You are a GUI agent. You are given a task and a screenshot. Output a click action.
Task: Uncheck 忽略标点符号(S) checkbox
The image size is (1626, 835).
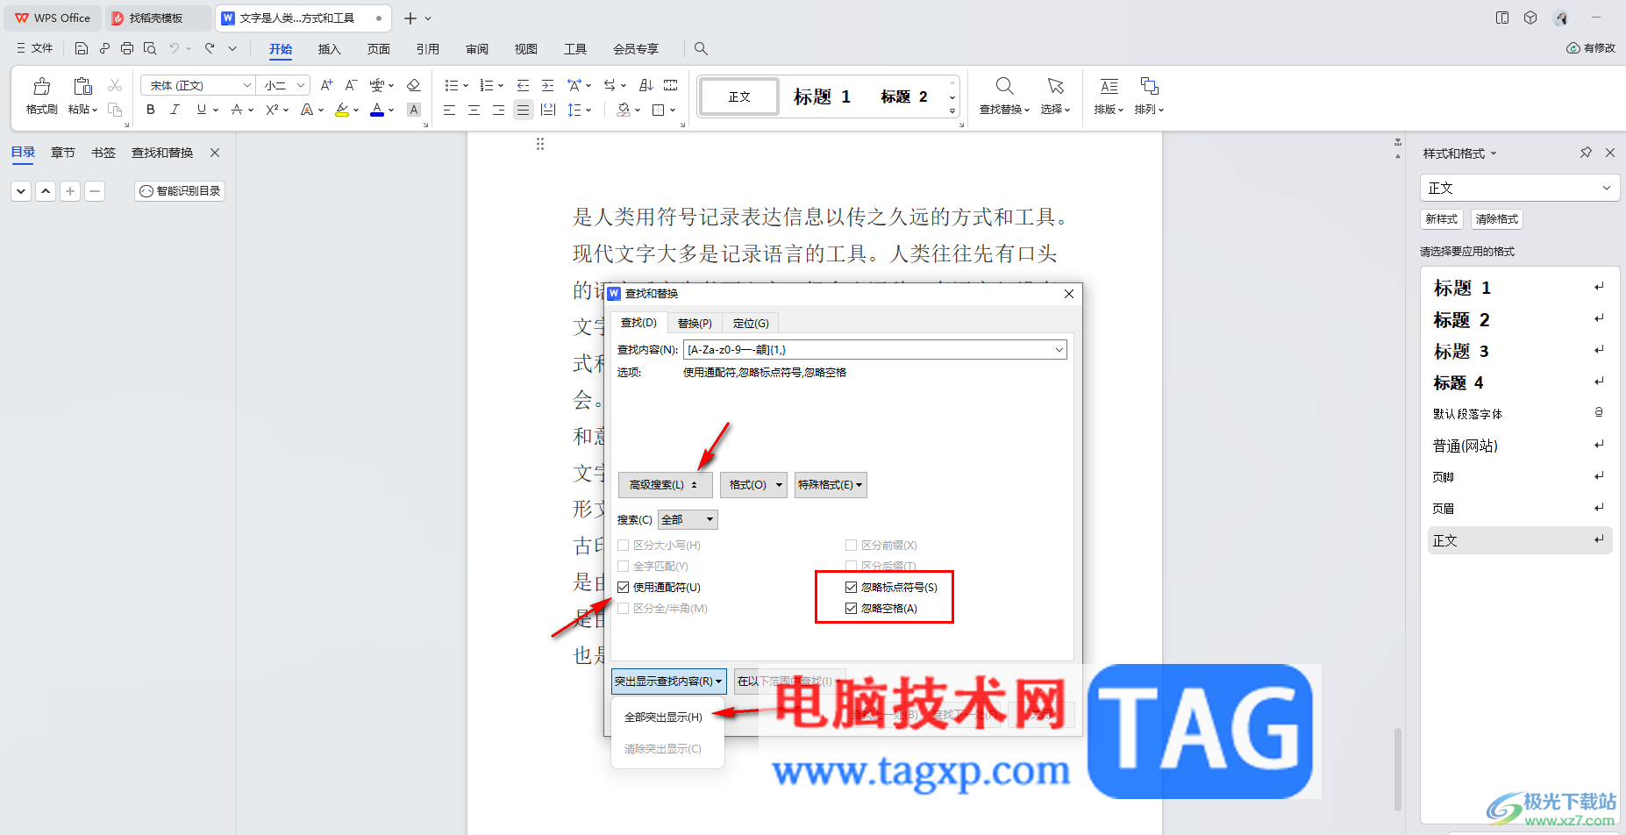click(851, 588)
